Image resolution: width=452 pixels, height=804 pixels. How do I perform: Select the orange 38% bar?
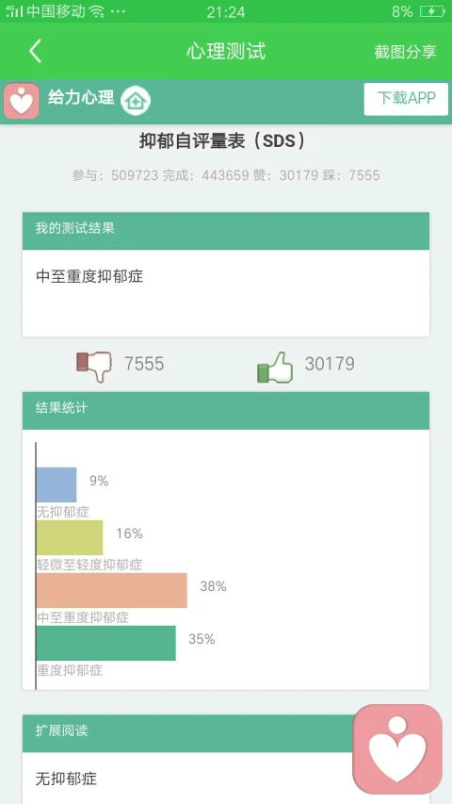(x=112, y=590)
